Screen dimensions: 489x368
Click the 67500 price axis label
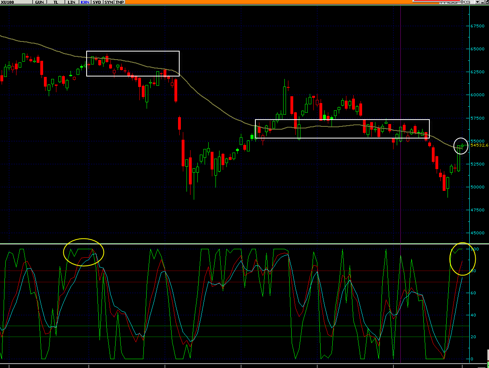[x=477, y=26]
